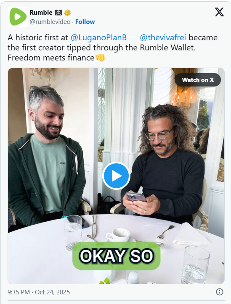This screenshot has height=304, width=231.
Task: Play the embedded video
Action: tap(116, 176)
